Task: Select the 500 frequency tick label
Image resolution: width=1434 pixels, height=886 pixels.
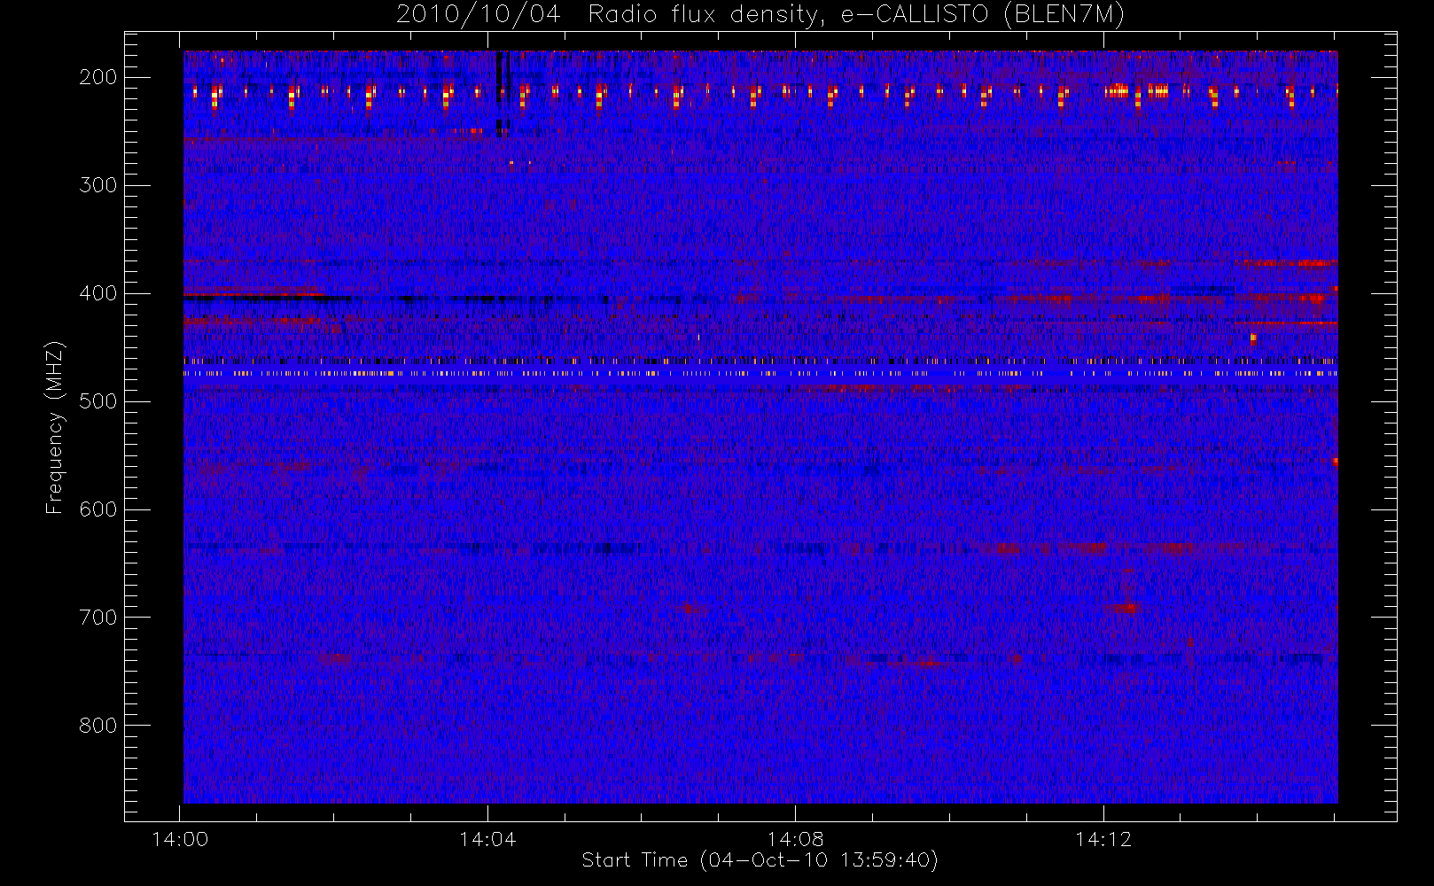Action: [x=98, y=401]
